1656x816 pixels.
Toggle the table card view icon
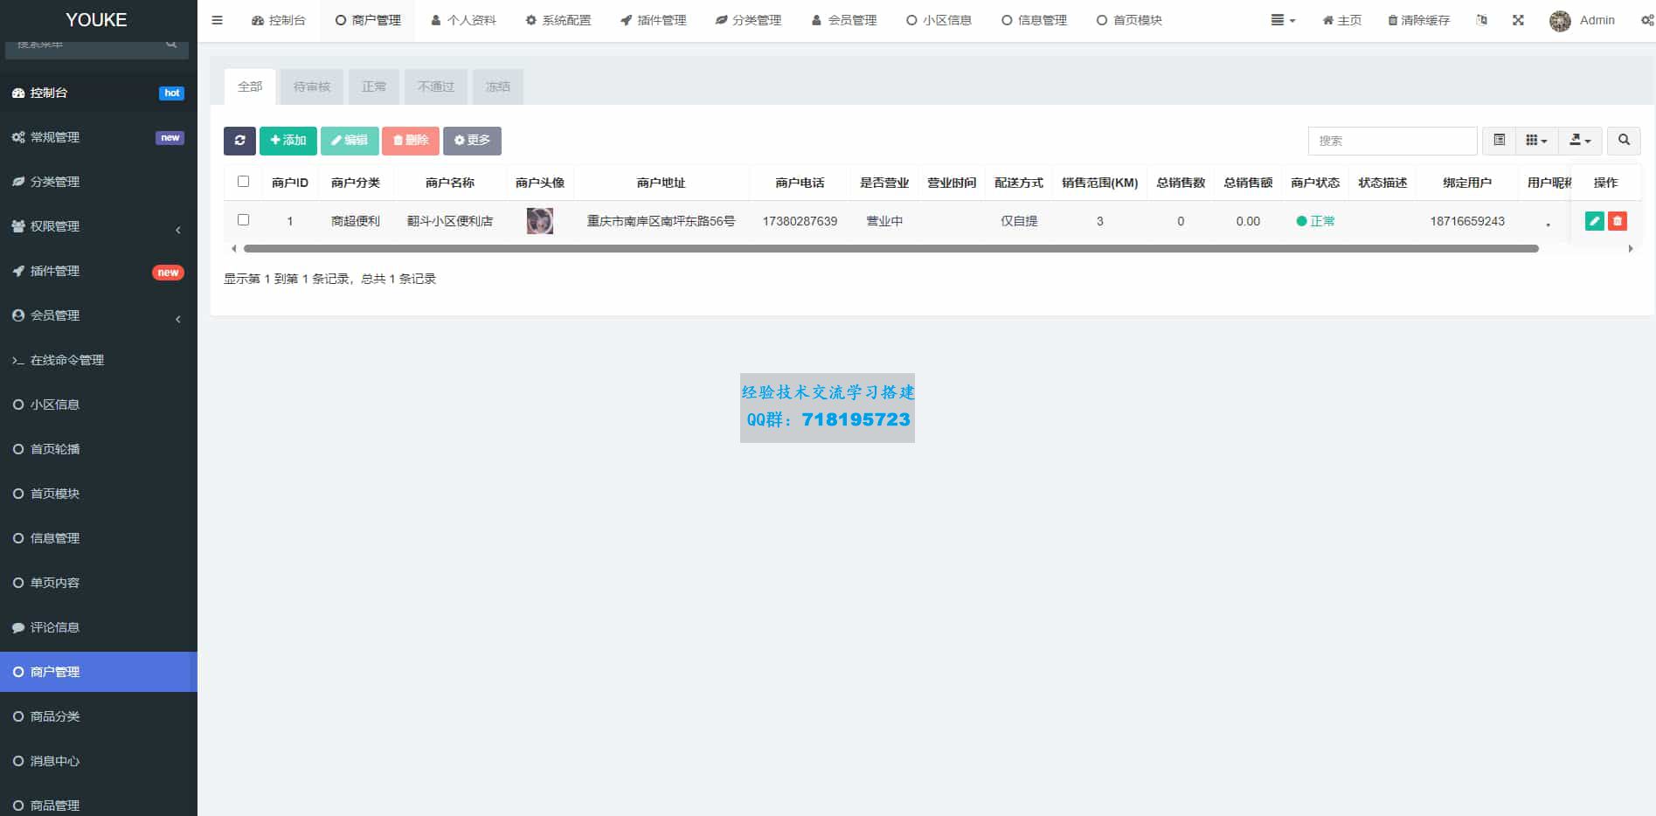[1499, 141]
